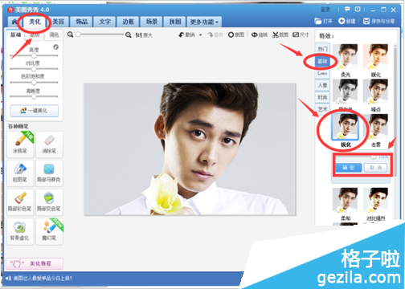Click the 裁剪 crop scissors button
Screen dimensions: 405x289
(x=280, y=35)
